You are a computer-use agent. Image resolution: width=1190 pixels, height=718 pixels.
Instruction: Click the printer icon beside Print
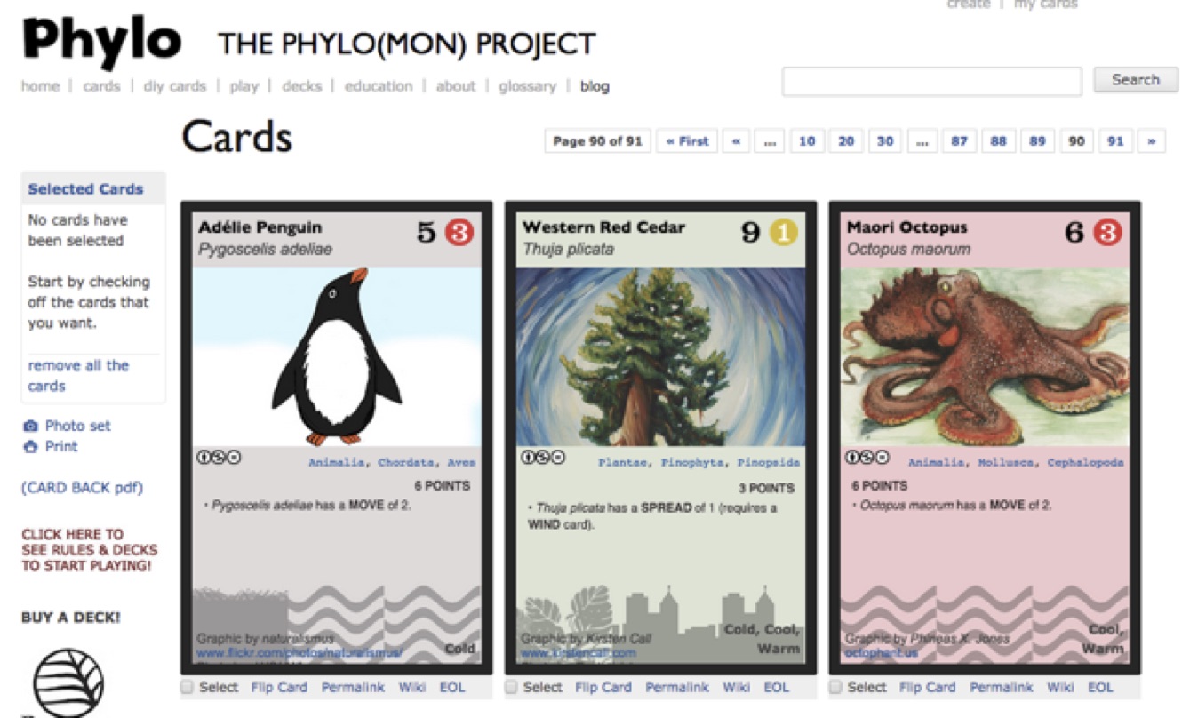[x=30, y=447]
